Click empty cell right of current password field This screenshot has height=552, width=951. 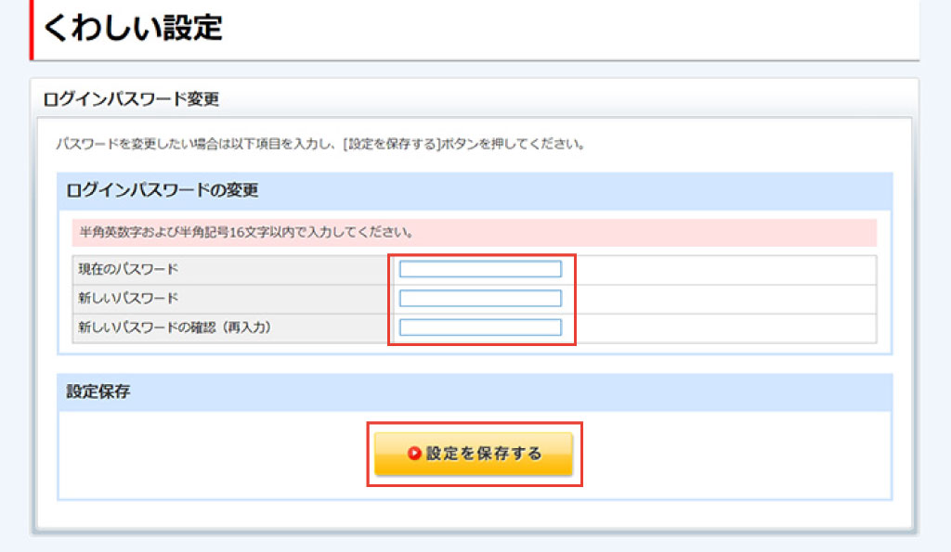724,269
